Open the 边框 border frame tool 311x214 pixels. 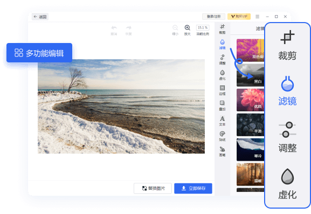pos(223,90)
